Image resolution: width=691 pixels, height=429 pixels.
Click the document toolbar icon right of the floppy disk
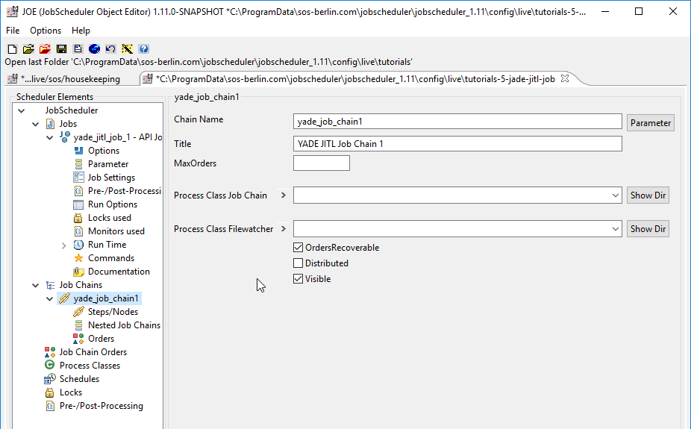coord(78,49)
